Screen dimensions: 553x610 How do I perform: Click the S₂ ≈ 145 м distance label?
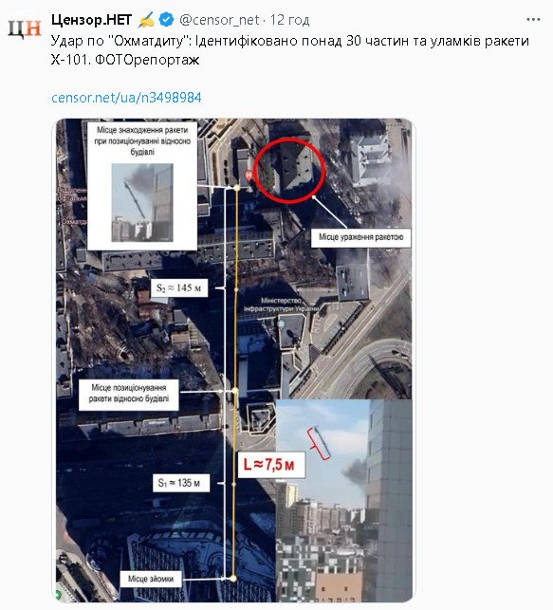[178, 287]
